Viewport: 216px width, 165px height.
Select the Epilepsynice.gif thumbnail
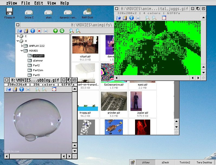[x=107, y=73]
